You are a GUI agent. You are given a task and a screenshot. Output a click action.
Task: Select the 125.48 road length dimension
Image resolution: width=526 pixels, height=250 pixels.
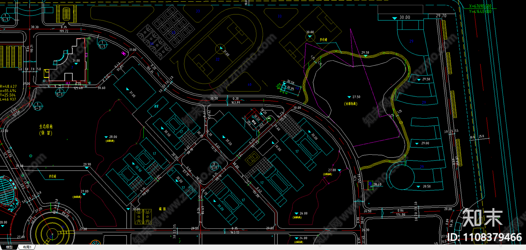78,88
